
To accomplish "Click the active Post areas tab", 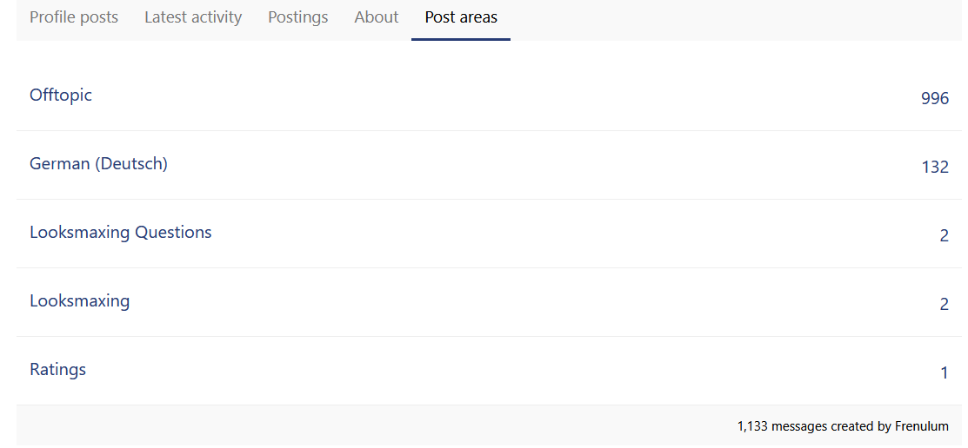I will (x=461, y=17).
